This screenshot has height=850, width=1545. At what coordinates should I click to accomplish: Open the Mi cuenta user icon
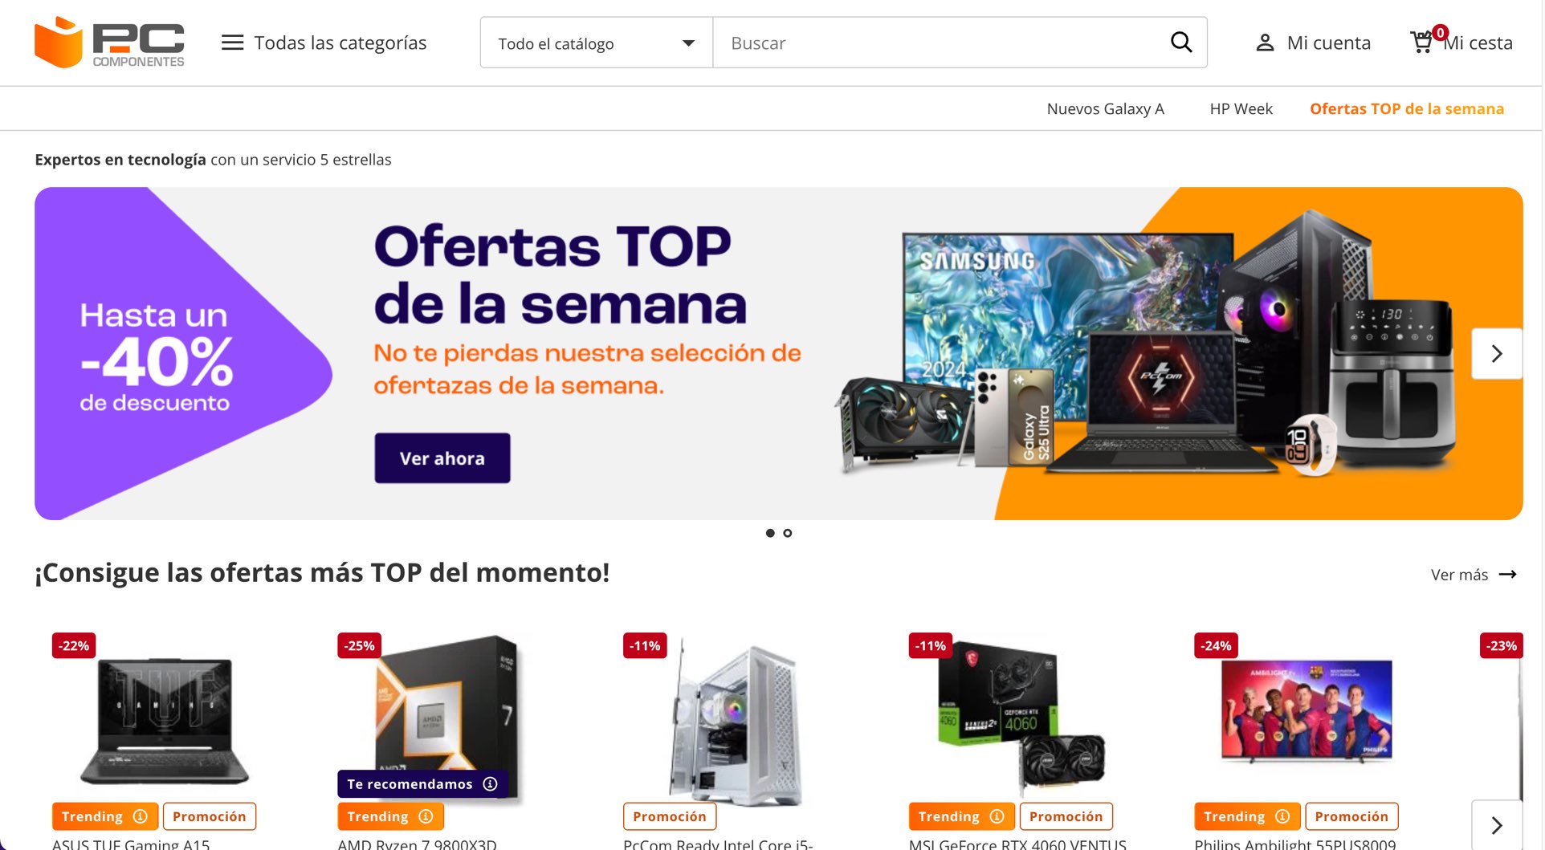pyautogui.click(x=1265, y=43)
